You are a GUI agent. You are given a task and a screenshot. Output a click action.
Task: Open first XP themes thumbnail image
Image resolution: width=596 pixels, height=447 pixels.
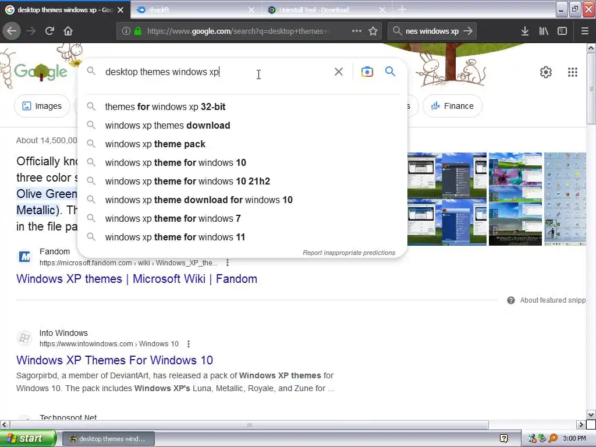point(447,199)
